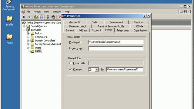
Task: Maximize the Active Directory Users window
Action: [x=185, y=6]
